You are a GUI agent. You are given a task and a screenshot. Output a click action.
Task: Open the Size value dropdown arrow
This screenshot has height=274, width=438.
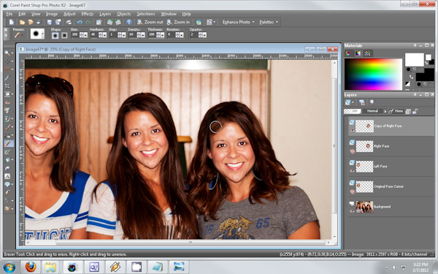pyautogui.click(x=85, y=35)
